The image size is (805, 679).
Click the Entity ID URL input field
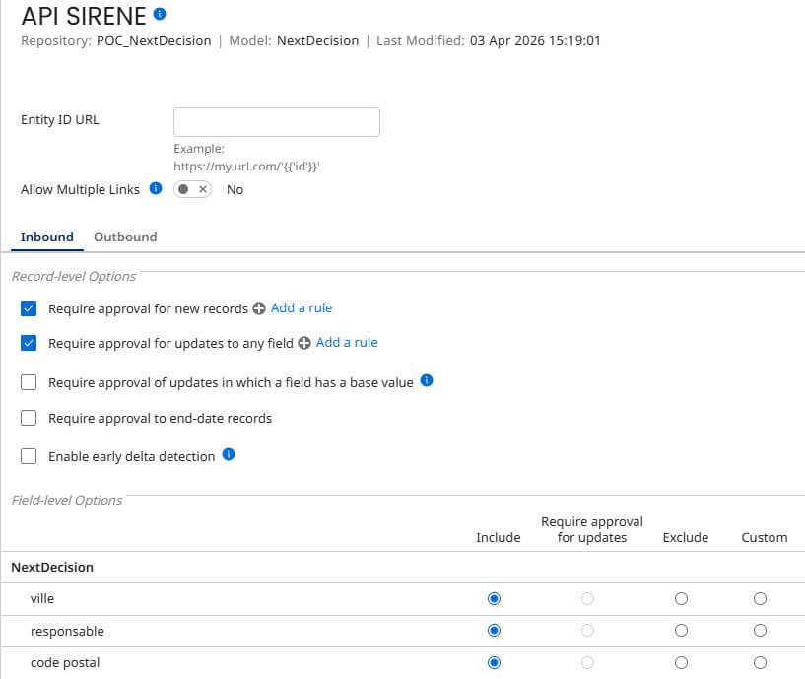coord(276,122)
